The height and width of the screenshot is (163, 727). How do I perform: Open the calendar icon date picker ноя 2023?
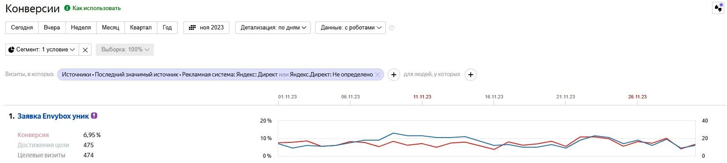(x=206, y=27)
